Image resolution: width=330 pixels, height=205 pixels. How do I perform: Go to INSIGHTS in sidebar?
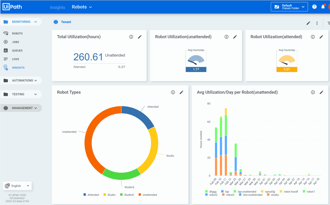(x=18, y=68)
